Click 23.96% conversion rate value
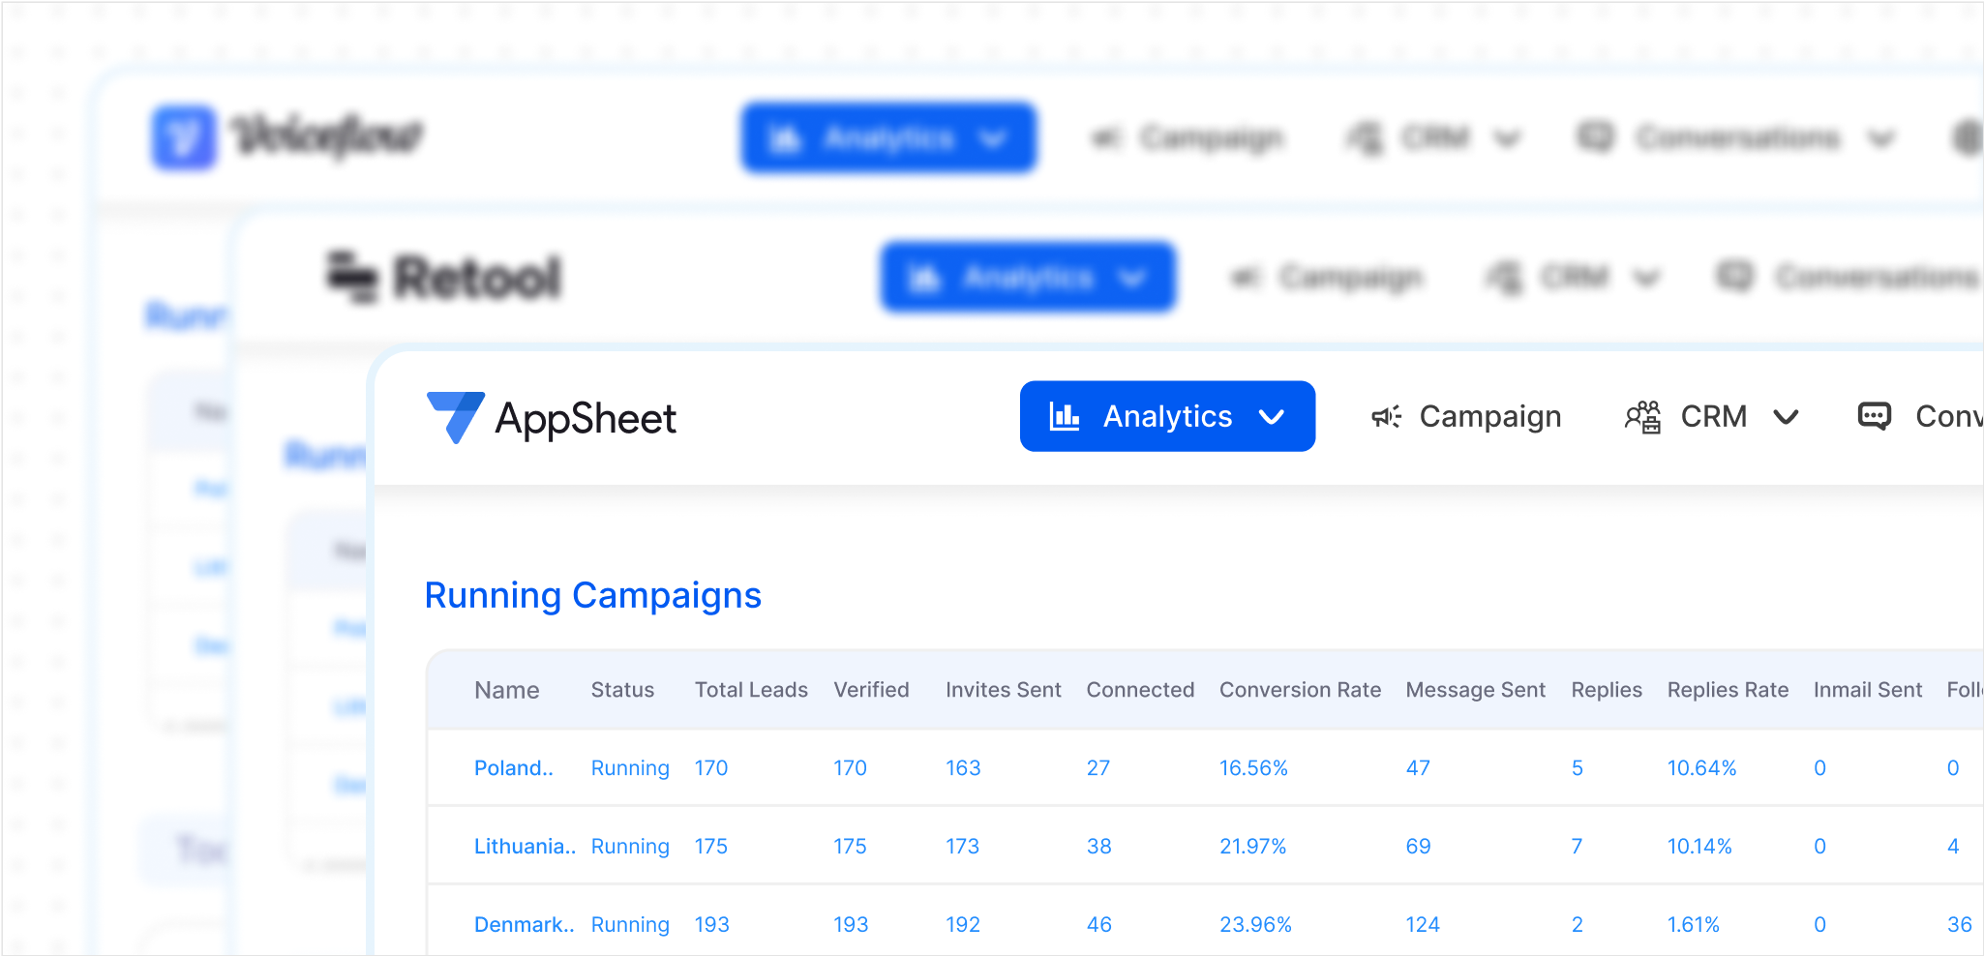This screenshot has height=956, width=1984. [x=1255, y=925]
